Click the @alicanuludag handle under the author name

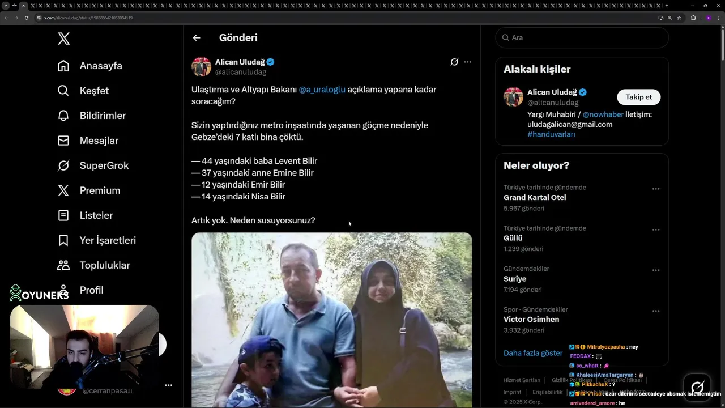(241, 72)
